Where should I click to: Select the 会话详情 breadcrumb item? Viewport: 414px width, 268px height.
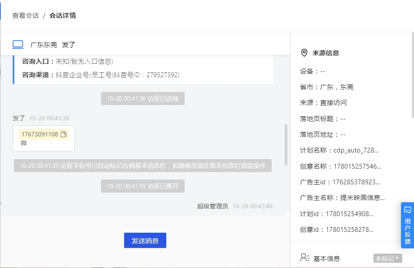coord(63,16)
